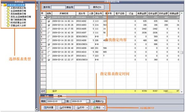The width and height of the screenshot is (185, 112).
Task: Uncheck 结账 box in row 8
Action: (49, 45)
